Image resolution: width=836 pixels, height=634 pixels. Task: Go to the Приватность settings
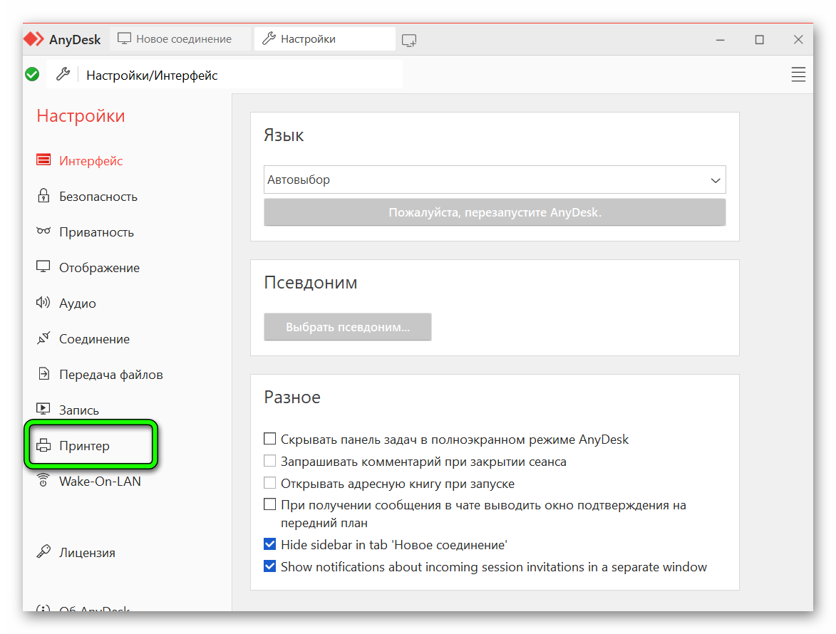pos(96,232)
